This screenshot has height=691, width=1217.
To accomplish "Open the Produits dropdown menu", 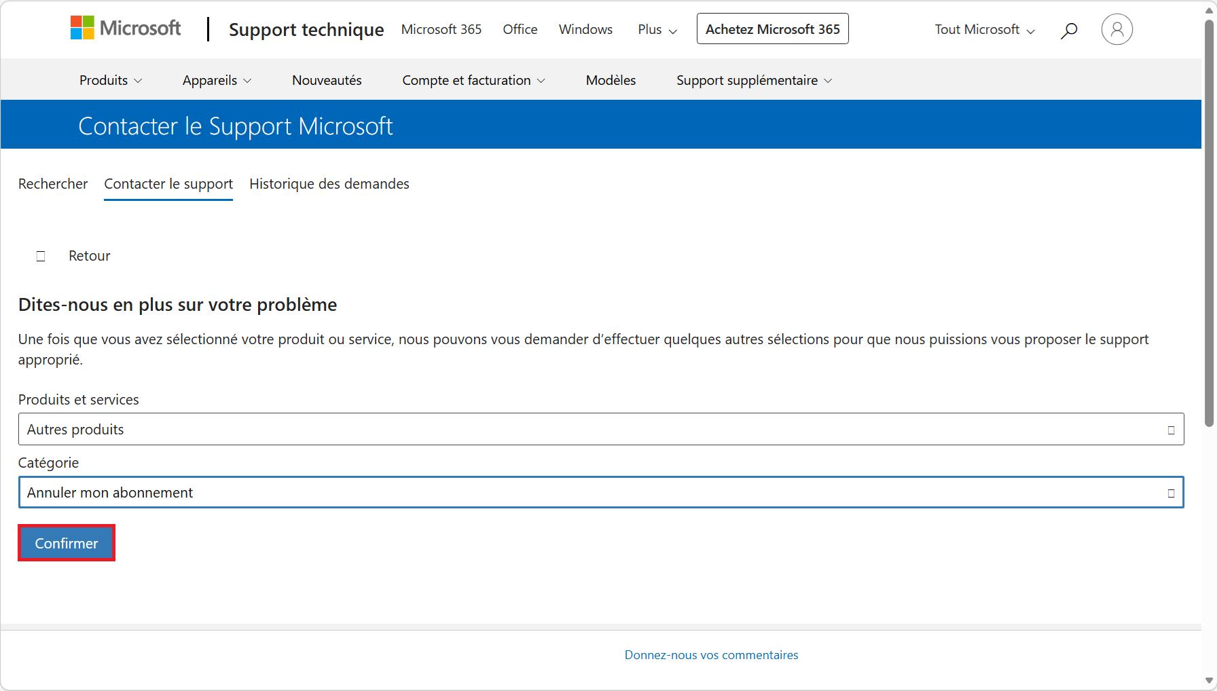I will [x=111, y=80].
